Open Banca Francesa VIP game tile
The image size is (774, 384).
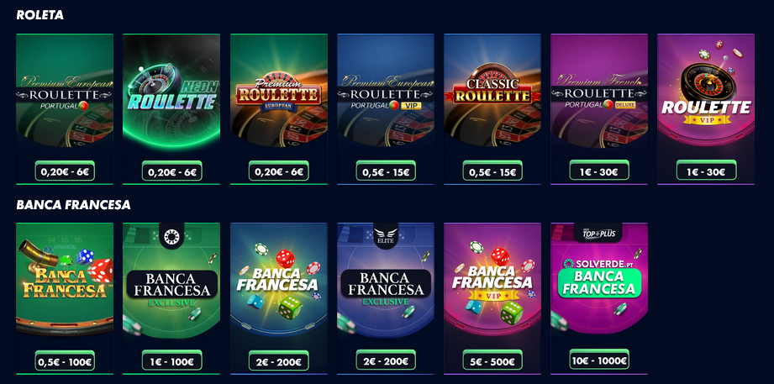click(x=492, y=298)
